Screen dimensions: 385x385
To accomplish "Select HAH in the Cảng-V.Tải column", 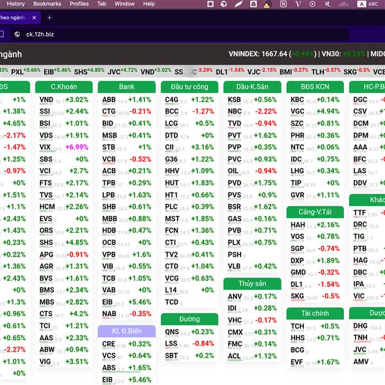I will pyautogui.click(x=315, y=225).
